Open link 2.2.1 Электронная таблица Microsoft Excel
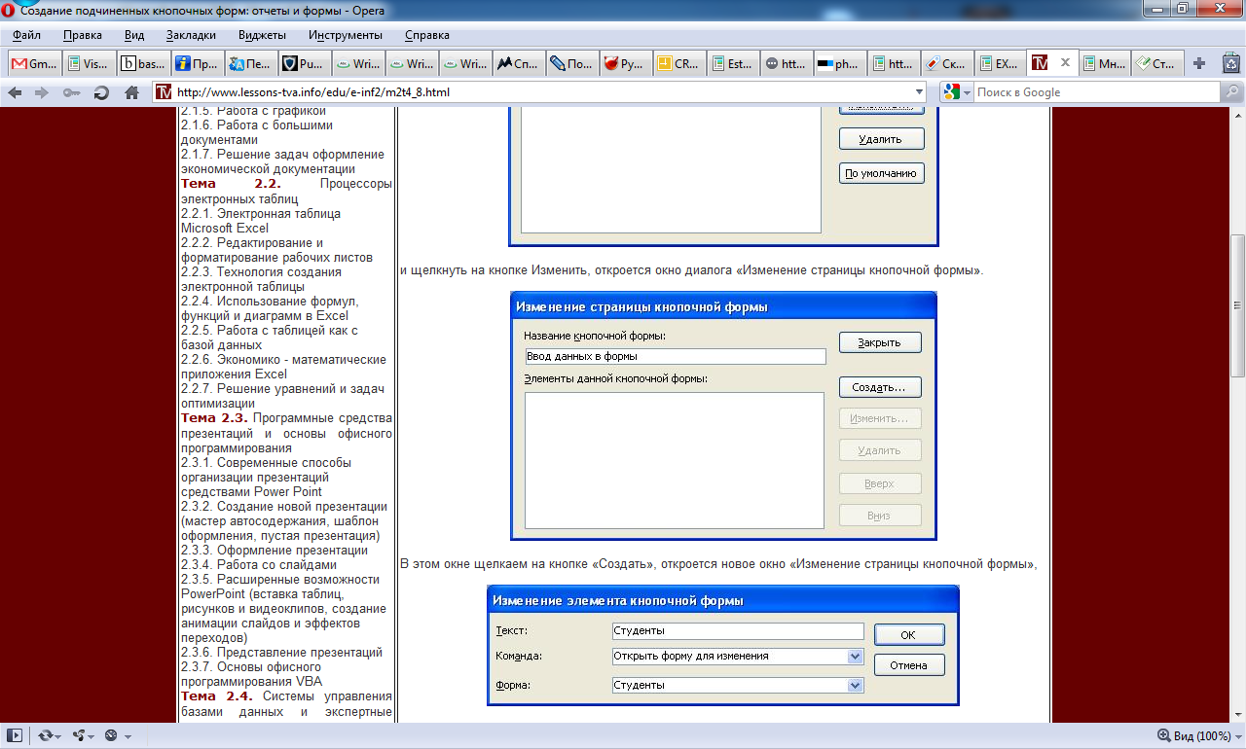This screenshot has height=749, width=1246. coord(261,221)
